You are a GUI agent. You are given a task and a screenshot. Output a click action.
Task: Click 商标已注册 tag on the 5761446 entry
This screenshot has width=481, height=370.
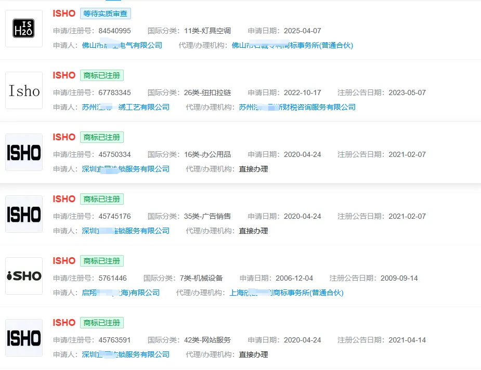102,261
